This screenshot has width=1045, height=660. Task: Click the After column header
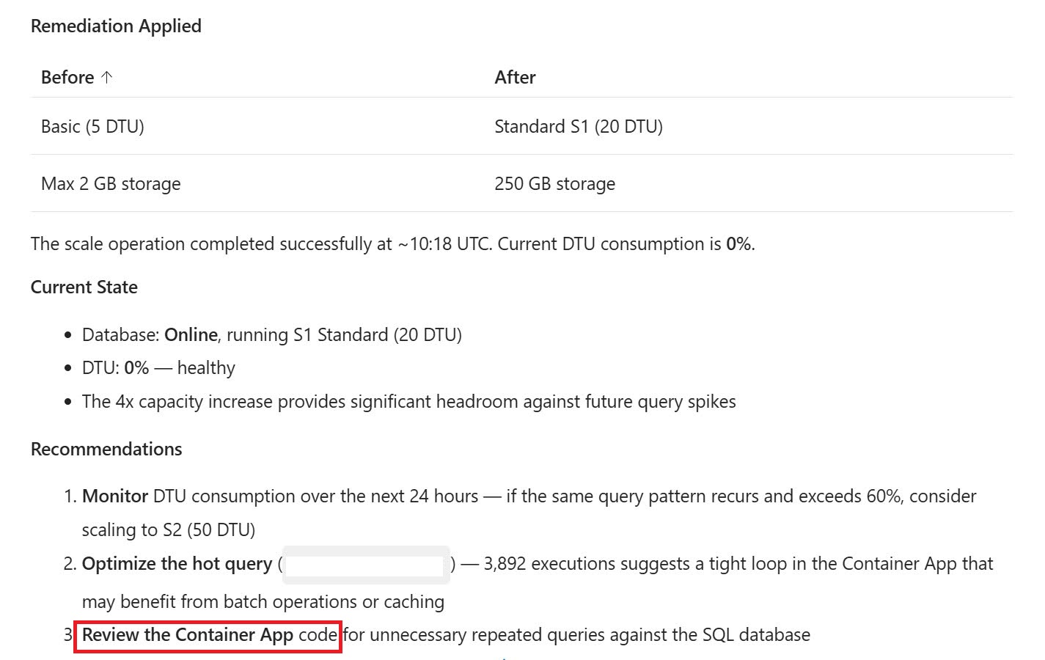[x=515, y=77]
